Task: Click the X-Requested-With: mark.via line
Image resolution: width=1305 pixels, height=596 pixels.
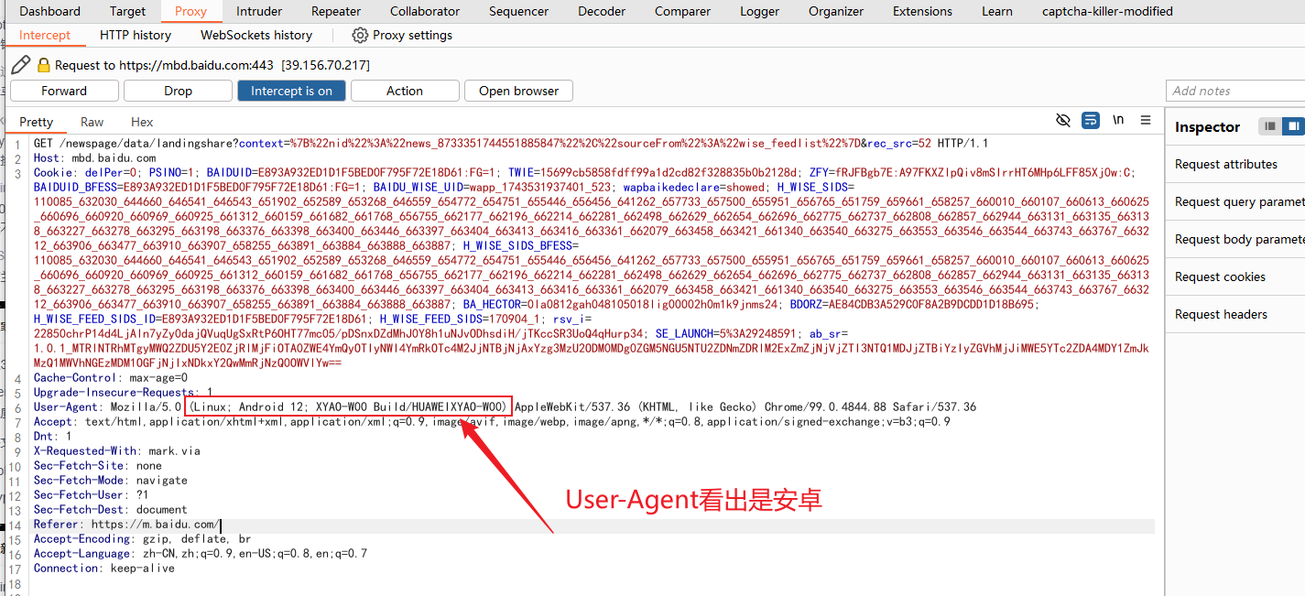Action: [x=117, y=450]
